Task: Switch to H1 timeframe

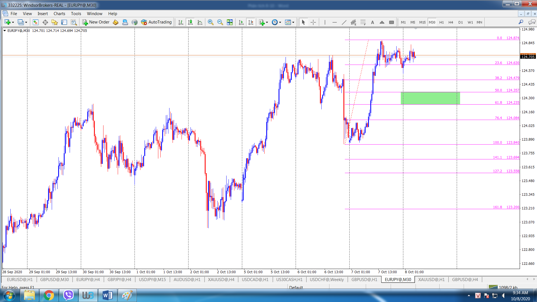Action: pos(442,22)
